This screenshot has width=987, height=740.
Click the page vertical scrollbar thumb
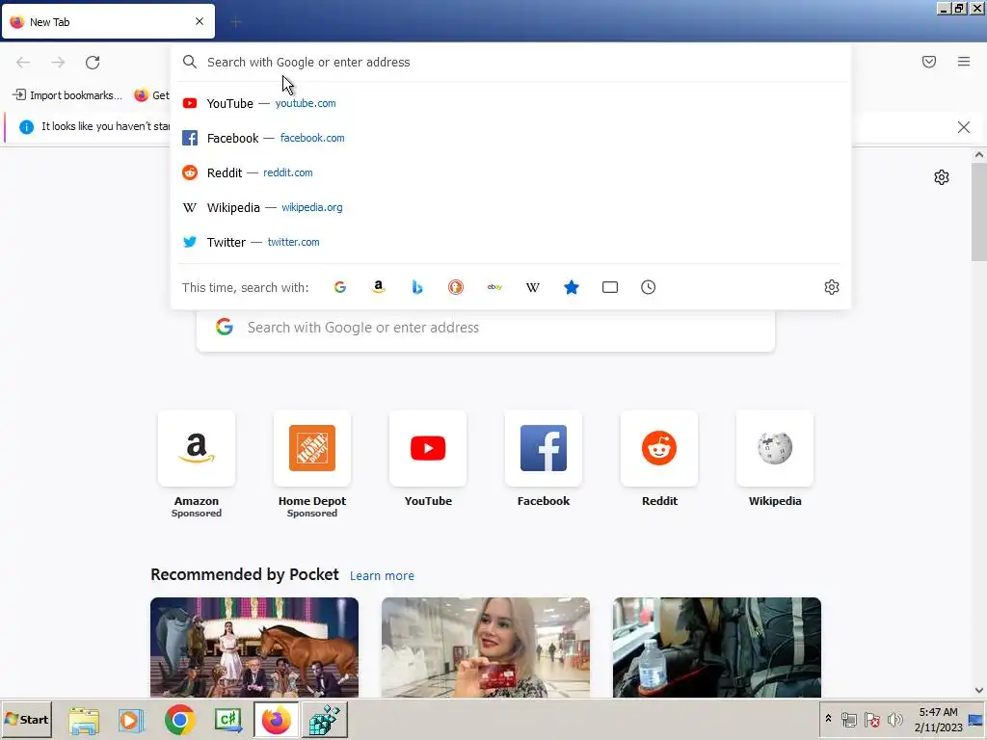[x=979, y=212]
